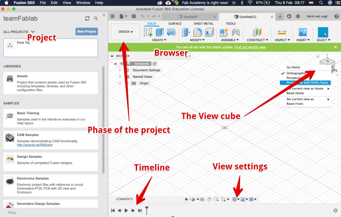Image resolution: width=341 pixels, height=217 pixels.
Task: Open Grid and Snaps dropdown arrow
Action: click(247, 199)
